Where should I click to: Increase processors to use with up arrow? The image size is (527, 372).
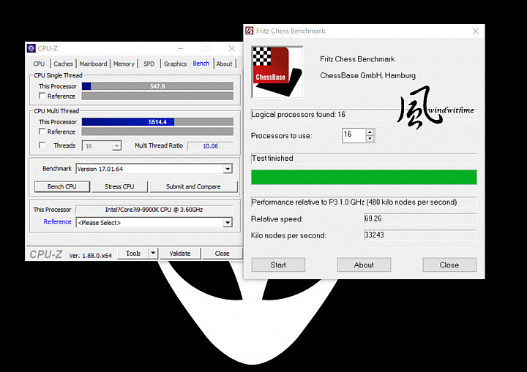pos(370,132)
